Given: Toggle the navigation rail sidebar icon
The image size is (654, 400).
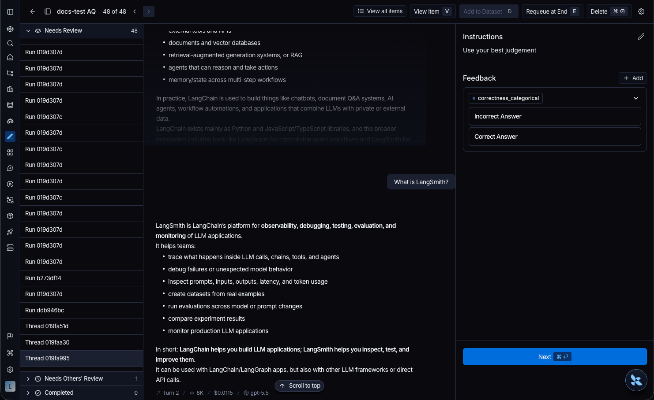Looking at the screenshot, I should click(x=10, y=12).
